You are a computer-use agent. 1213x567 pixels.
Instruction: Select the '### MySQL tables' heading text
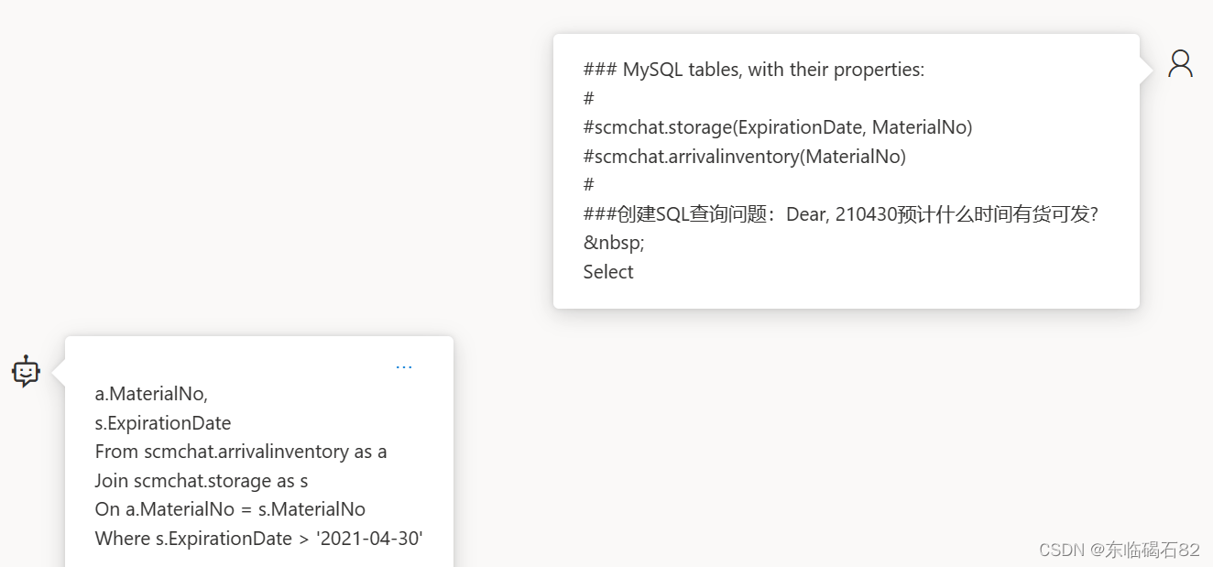click(x=753, y=69)
